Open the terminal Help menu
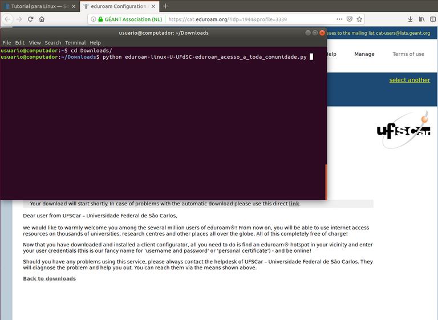The image size is (438, 320). 95,43
